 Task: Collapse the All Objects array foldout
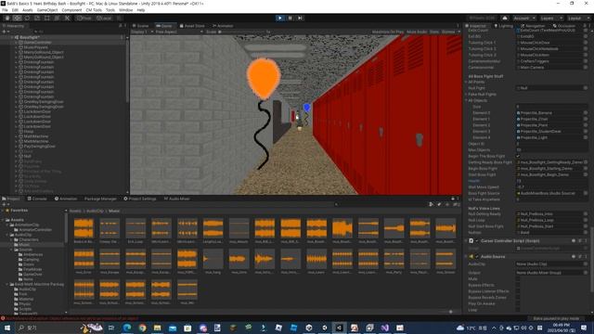(x=466, y=100)
